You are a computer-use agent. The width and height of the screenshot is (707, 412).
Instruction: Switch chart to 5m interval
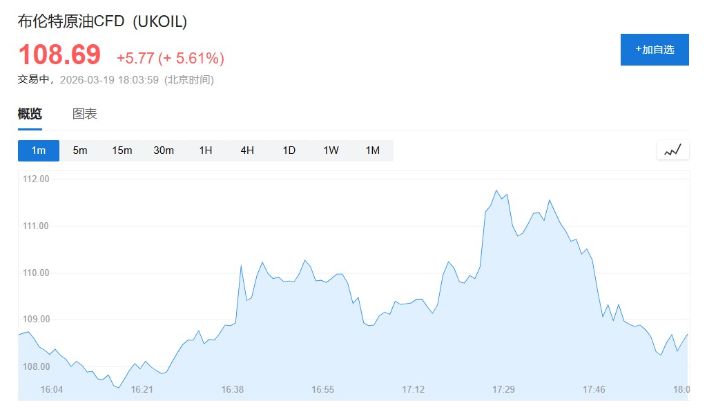coord(80,150)
